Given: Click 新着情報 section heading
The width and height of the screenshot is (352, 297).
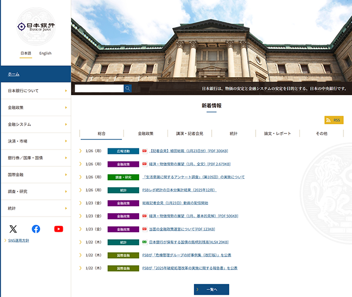Looking at the screenshot, I should (211, 106).
